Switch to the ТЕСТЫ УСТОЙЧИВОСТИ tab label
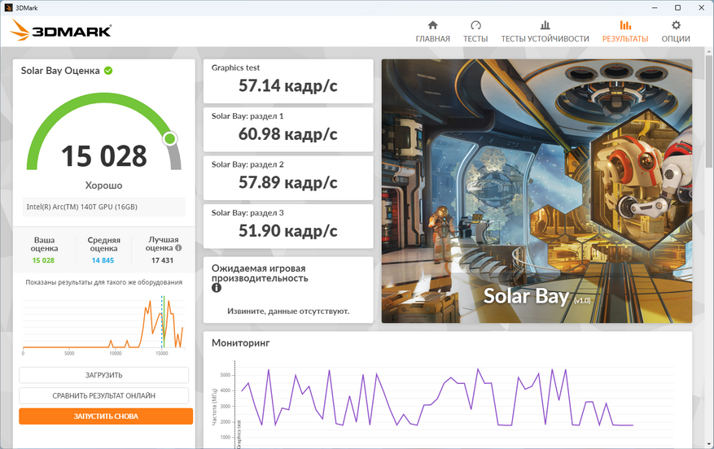Image resolution: width=714 pixels, height=449 pixels. 545,39
